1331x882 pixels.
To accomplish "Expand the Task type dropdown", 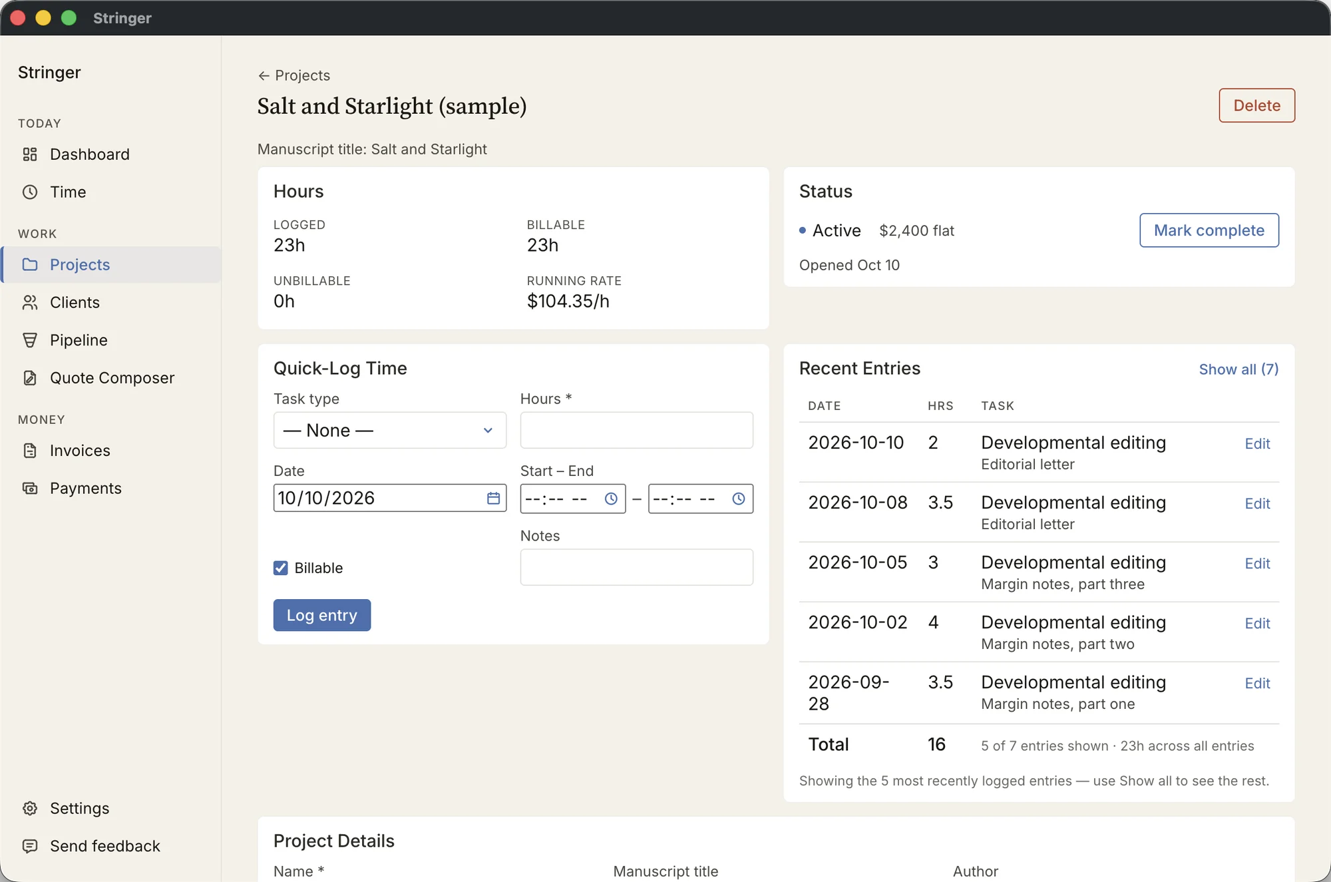I will coord(390,430).
